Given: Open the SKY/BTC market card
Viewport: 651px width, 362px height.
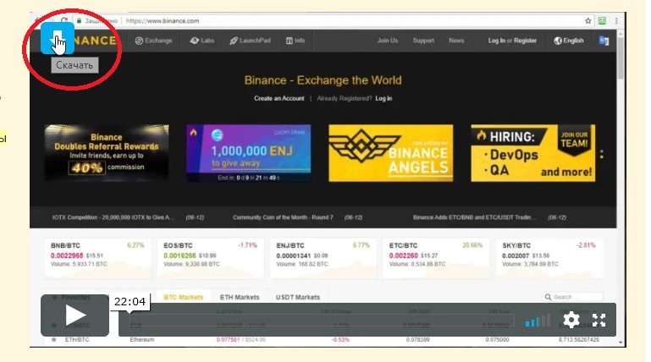Looking at the screenshot, I should pyautogui.click(x=549, y=257).
